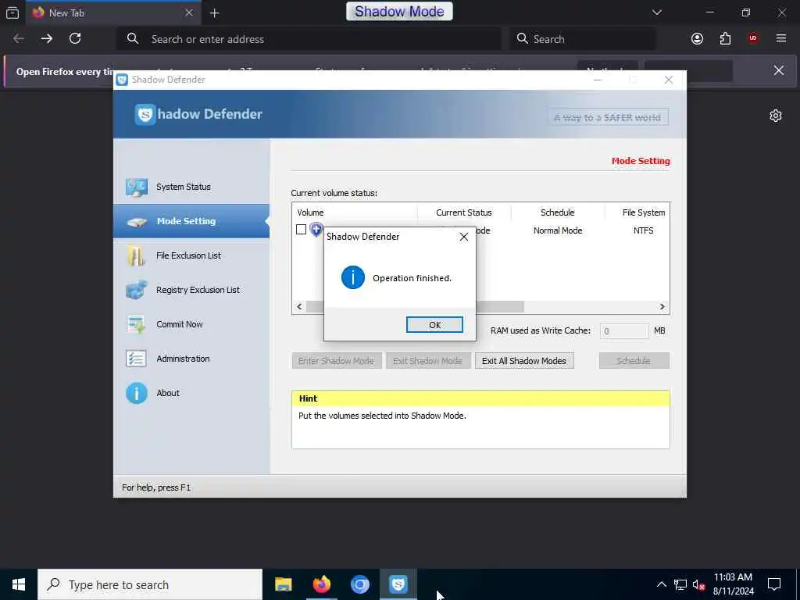
Task: Click the Normal Mode schedule cell
Action: [558, 230]
